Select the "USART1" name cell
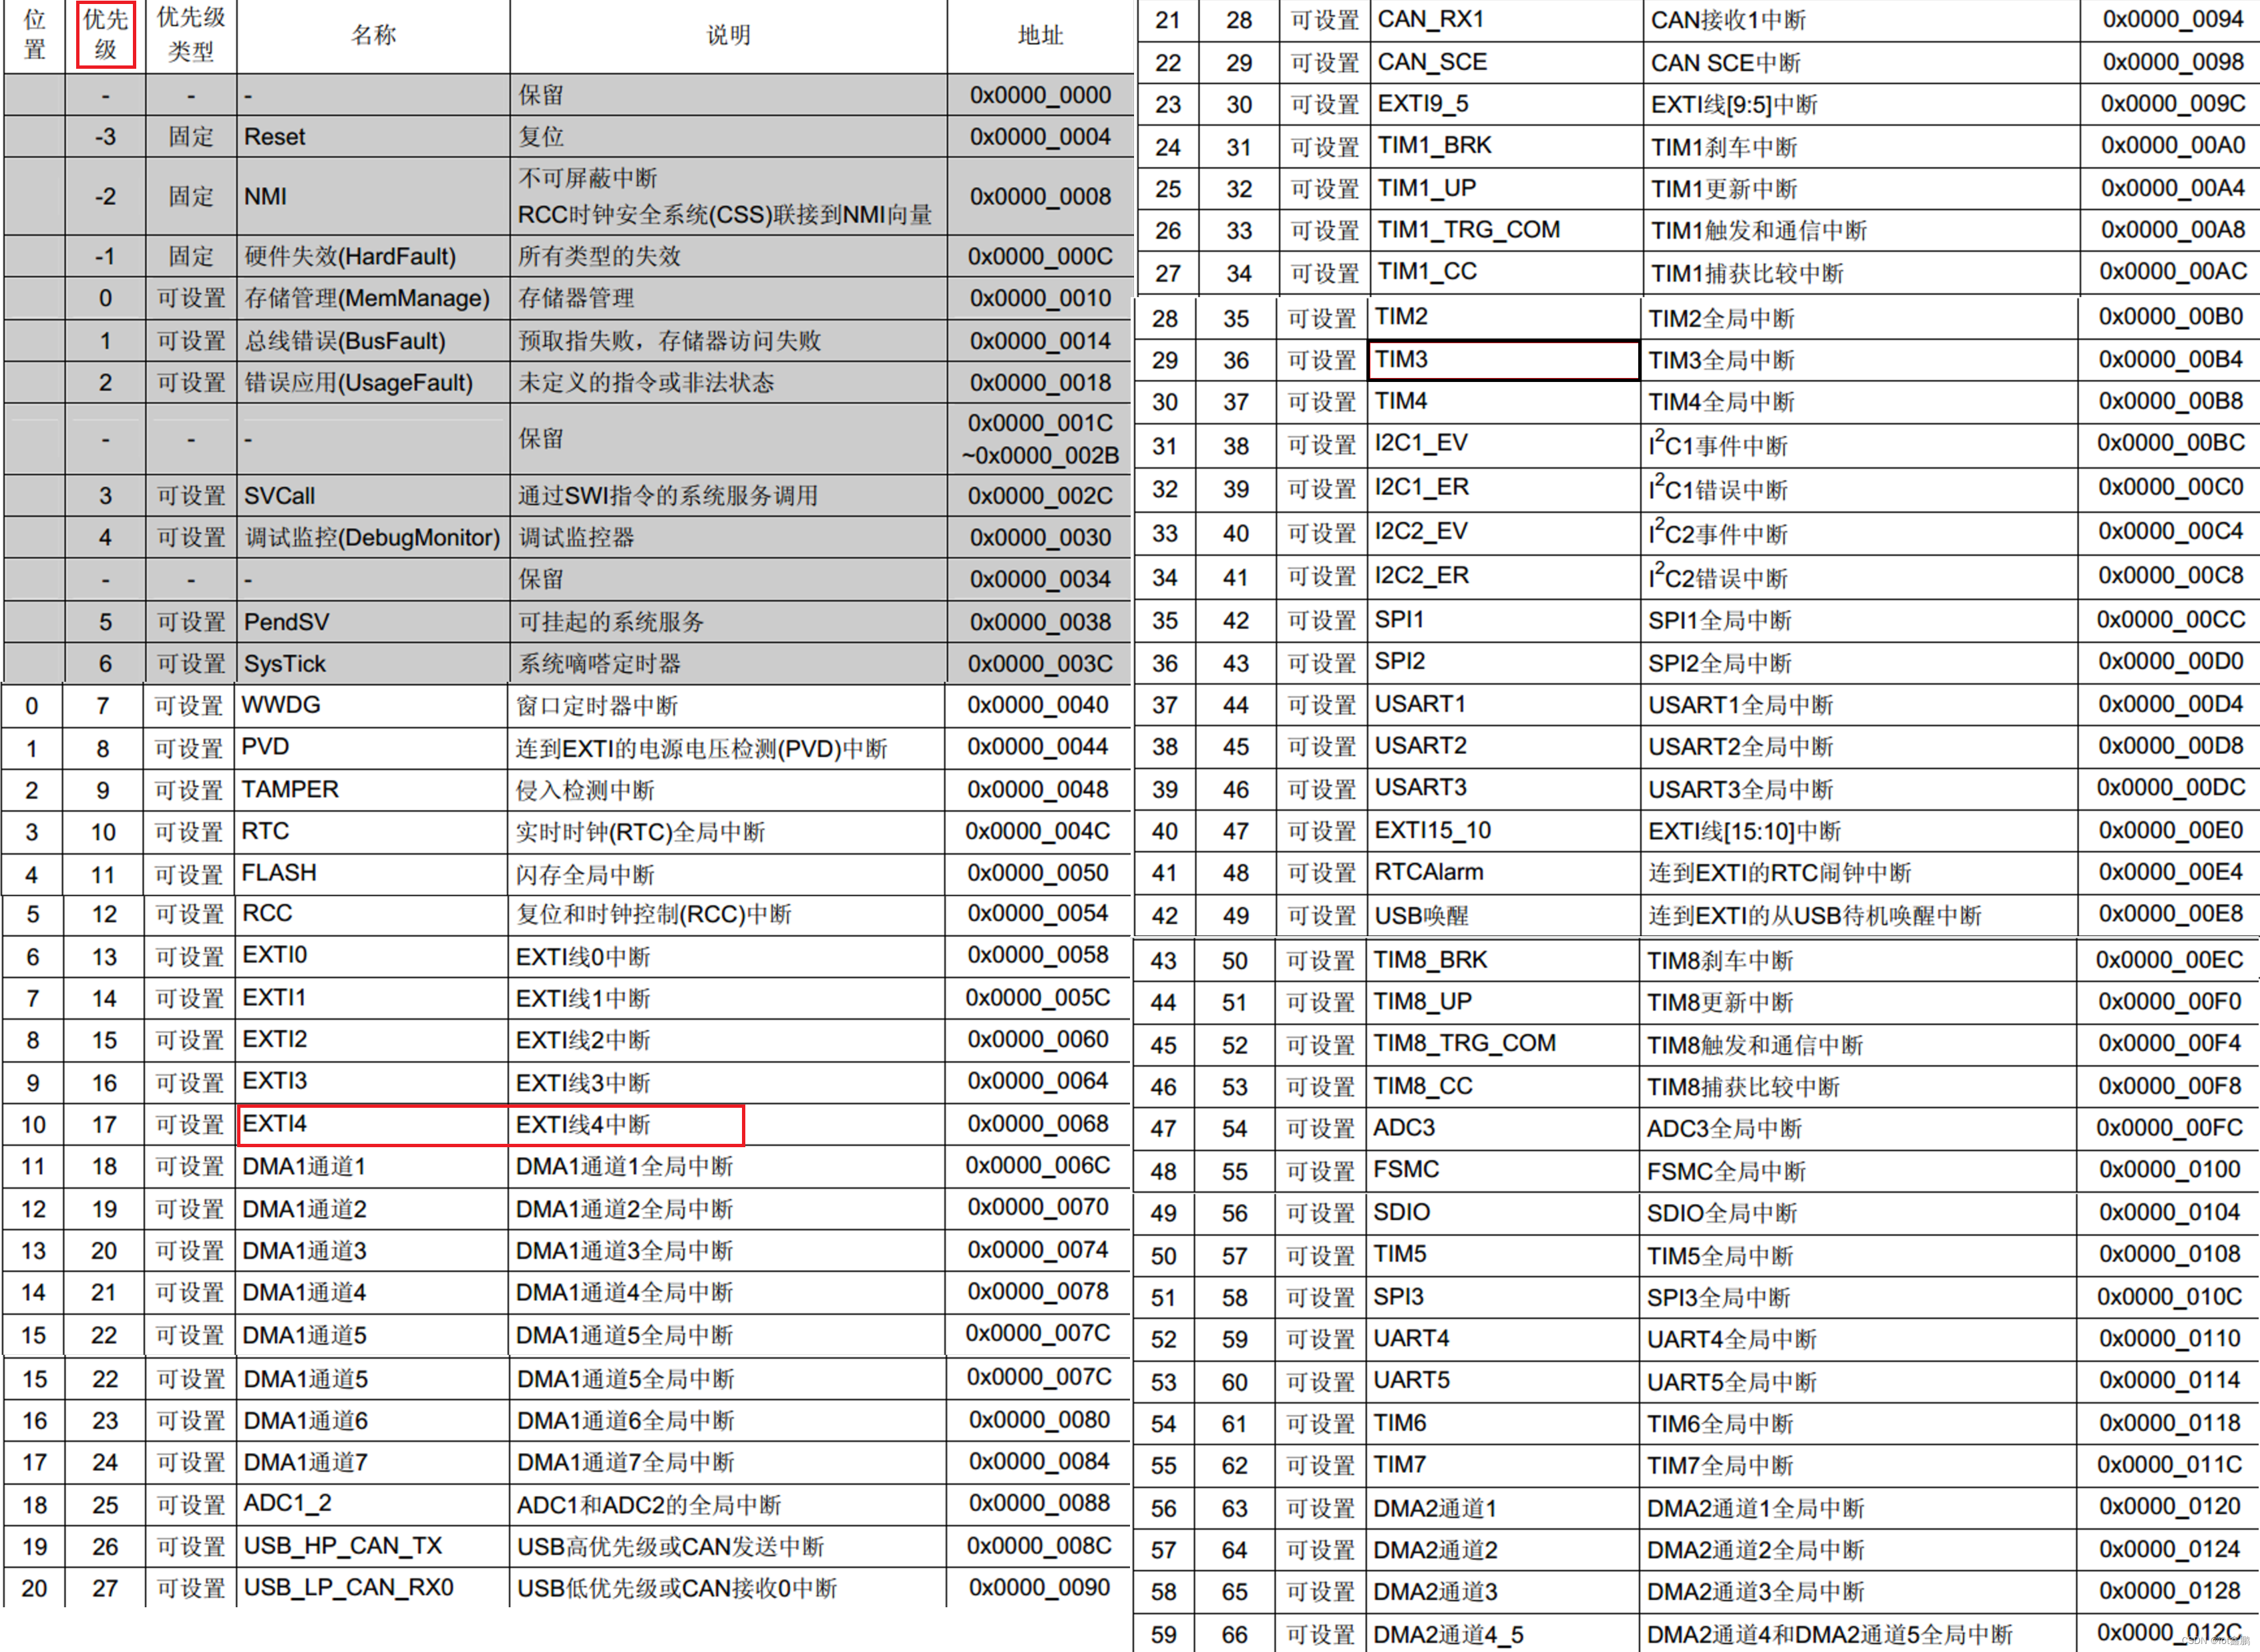Viewport: 2260px width, 1652px height. [x=1504, y=705]
